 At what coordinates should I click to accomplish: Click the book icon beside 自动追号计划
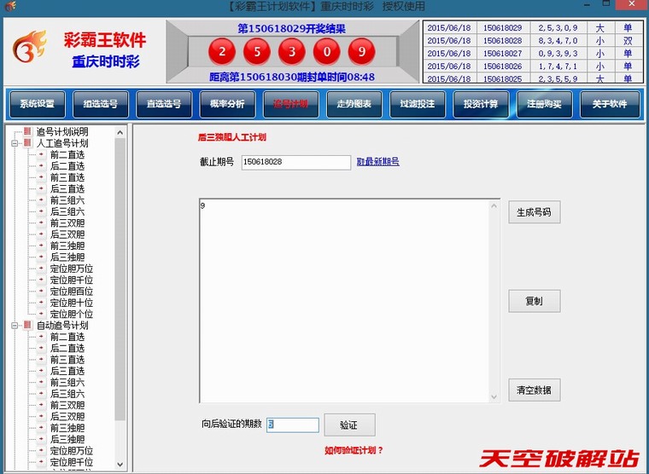tap(27, 326)
